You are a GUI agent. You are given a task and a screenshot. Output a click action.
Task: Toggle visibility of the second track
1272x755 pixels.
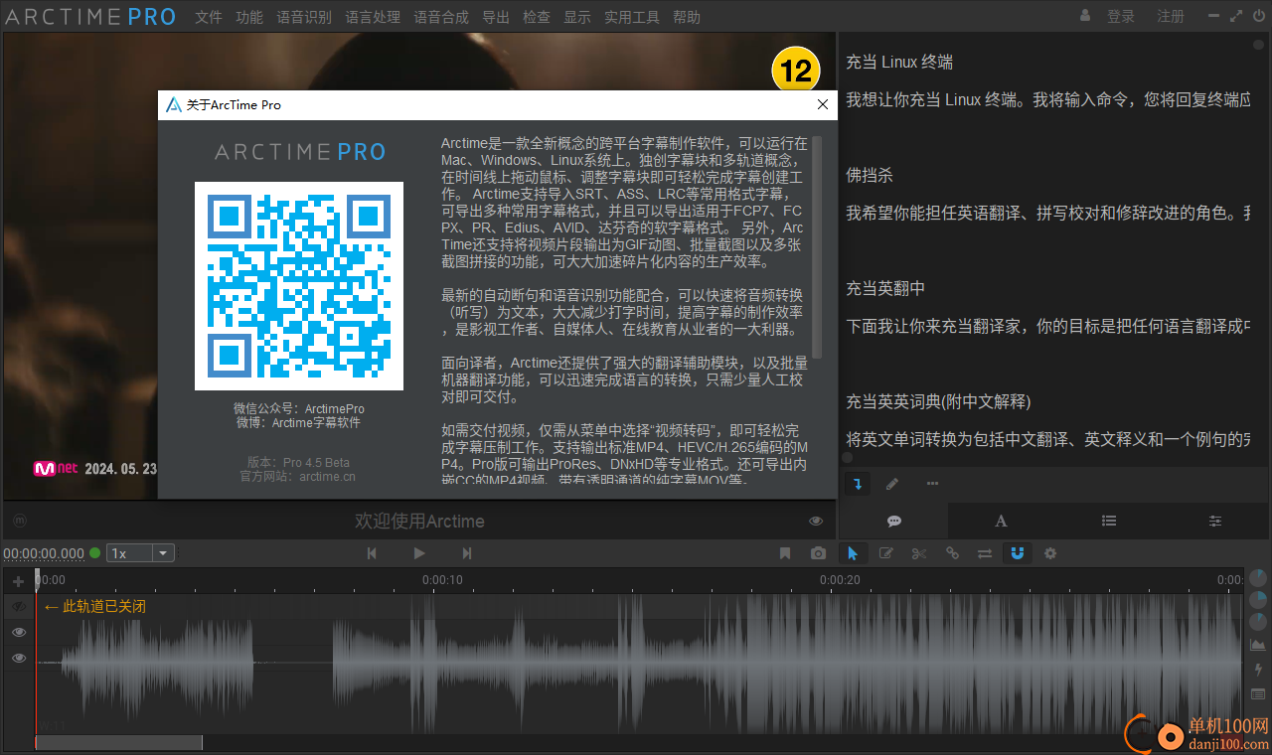pos(18,632)
